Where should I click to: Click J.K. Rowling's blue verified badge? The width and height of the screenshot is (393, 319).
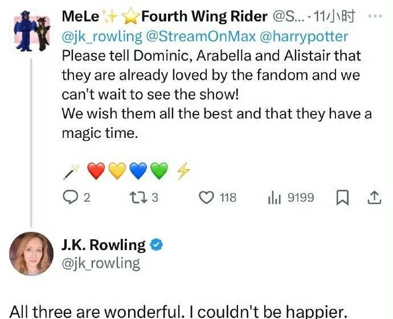tap(157, 246)
